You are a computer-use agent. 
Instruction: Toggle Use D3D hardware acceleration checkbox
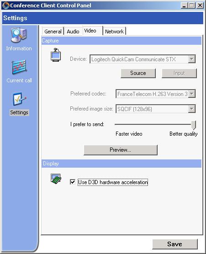[x=73, y=182]
